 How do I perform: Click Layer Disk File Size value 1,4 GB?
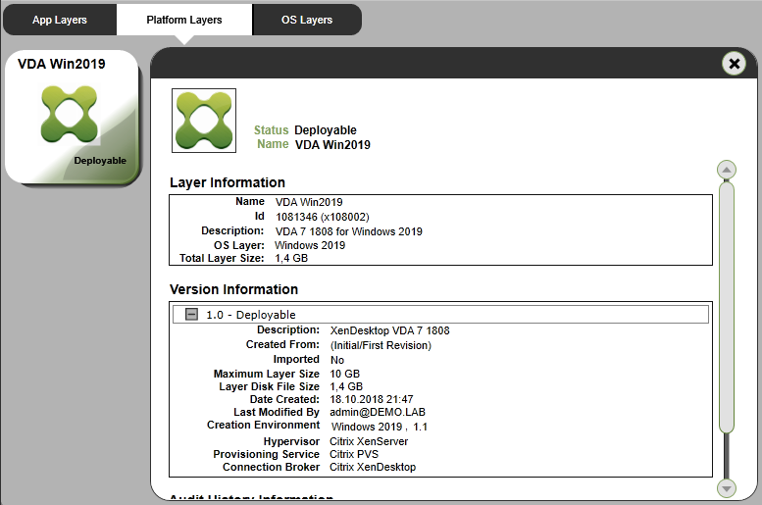pyautogui.click(x=346, y=386)
